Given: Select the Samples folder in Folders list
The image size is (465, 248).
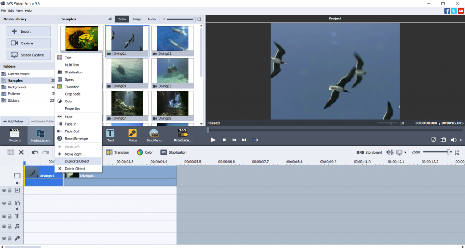Looking at the screenshot, I should (x=15, y=80).
